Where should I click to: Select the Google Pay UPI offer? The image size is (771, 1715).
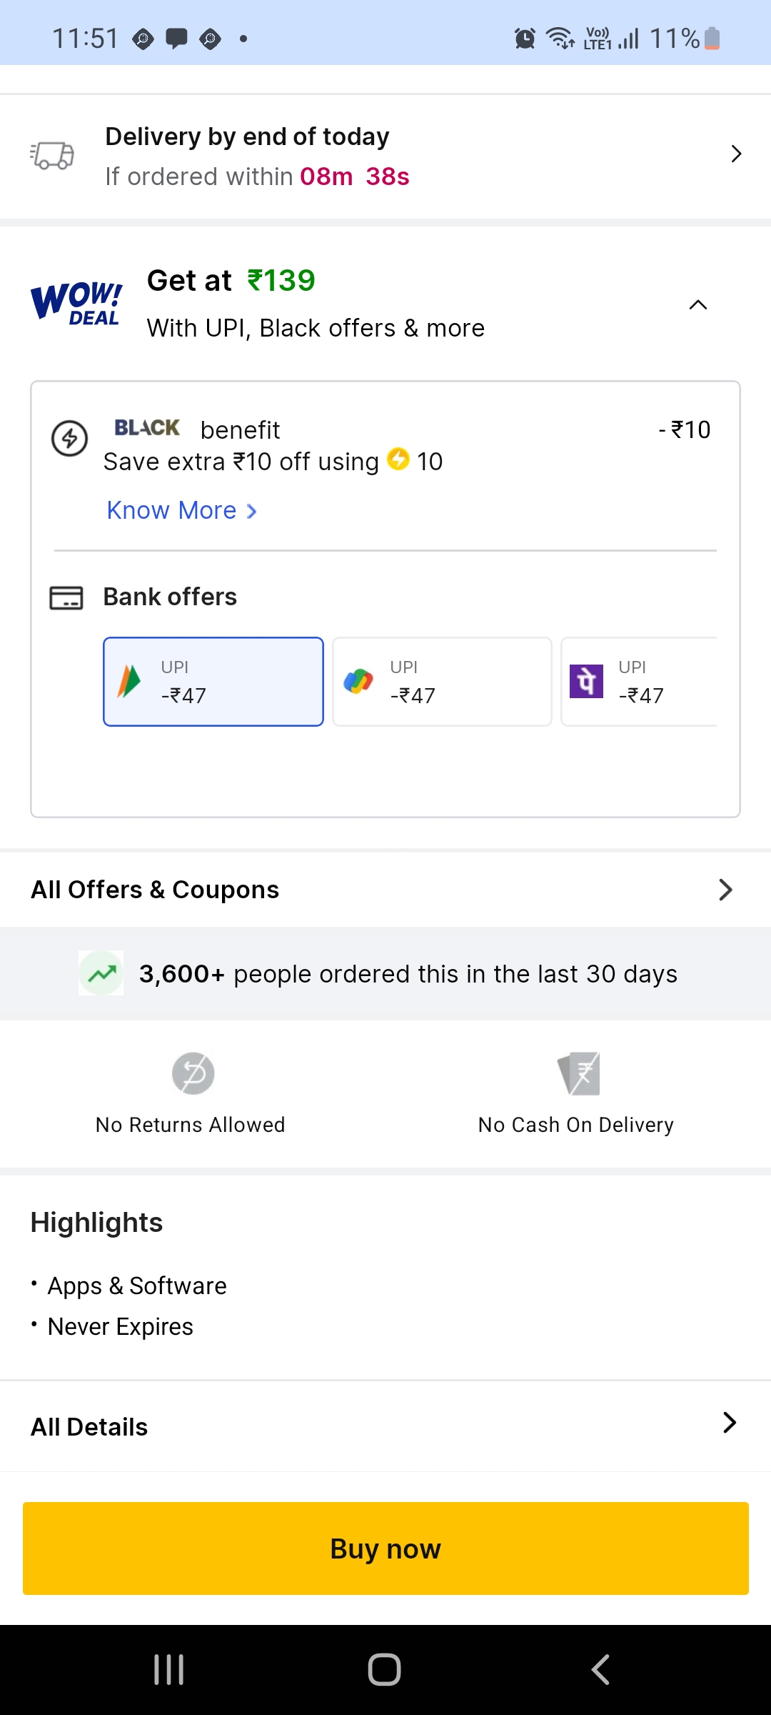(x=441, y=681)
